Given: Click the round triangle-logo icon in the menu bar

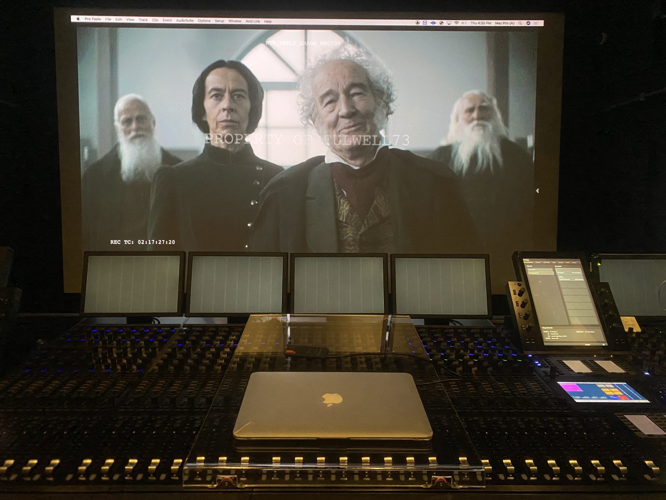Looking at the screenshot, I should pos(417,23).
